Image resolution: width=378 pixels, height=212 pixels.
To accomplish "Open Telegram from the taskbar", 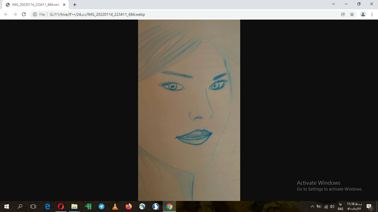I will (102, 206).
